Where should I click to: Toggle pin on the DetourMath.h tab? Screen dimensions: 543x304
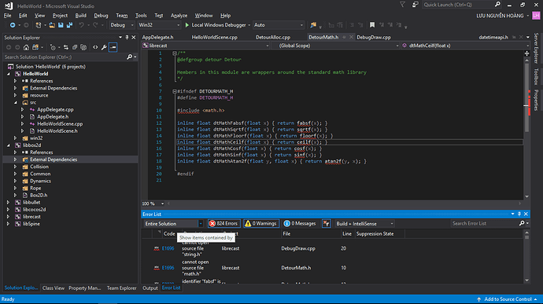344,38
